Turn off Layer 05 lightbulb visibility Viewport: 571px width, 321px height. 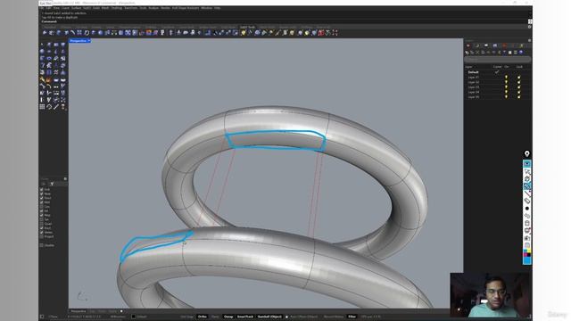[x=506, y=97]
